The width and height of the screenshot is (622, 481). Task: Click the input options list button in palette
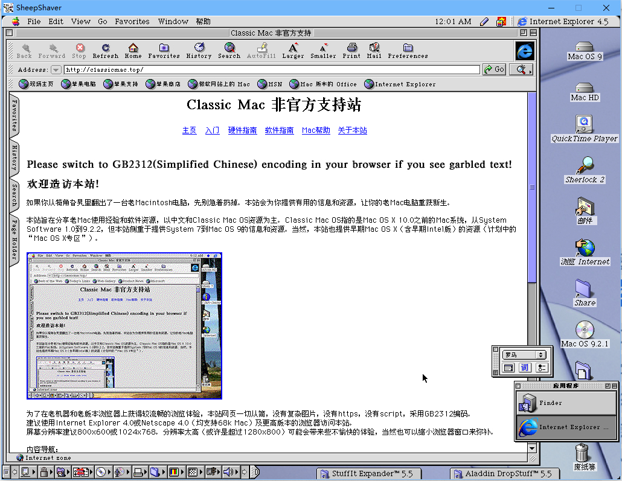click(542, 368)
